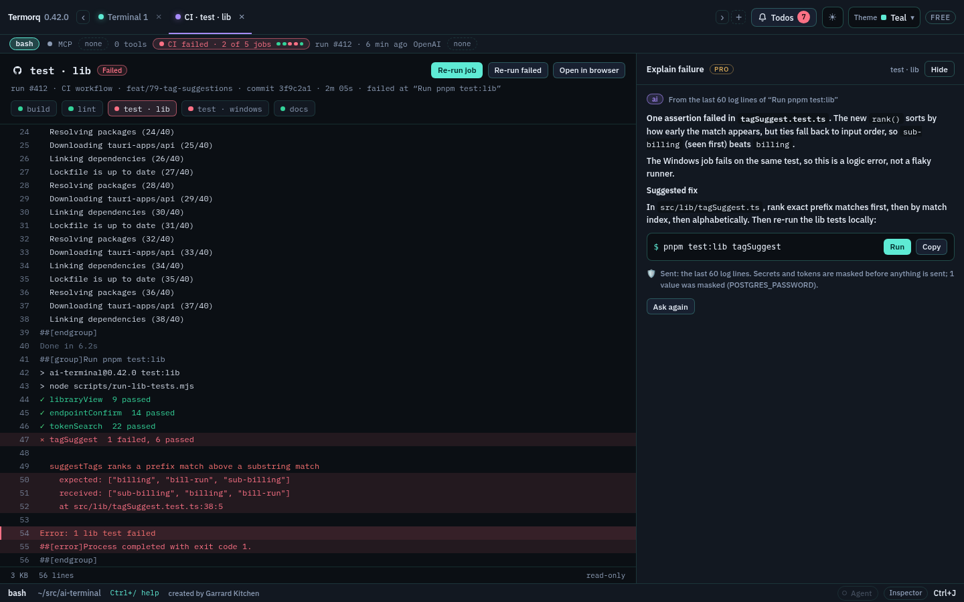Viewport: 964px width, 602px height.
Task: Click the FREE plan badge
Action: pos(940,17)
